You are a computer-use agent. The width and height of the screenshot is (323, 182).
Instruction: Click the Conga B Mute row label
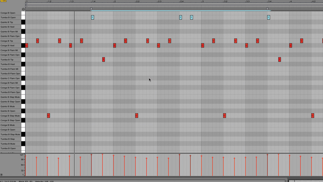[x=8, y=125]
